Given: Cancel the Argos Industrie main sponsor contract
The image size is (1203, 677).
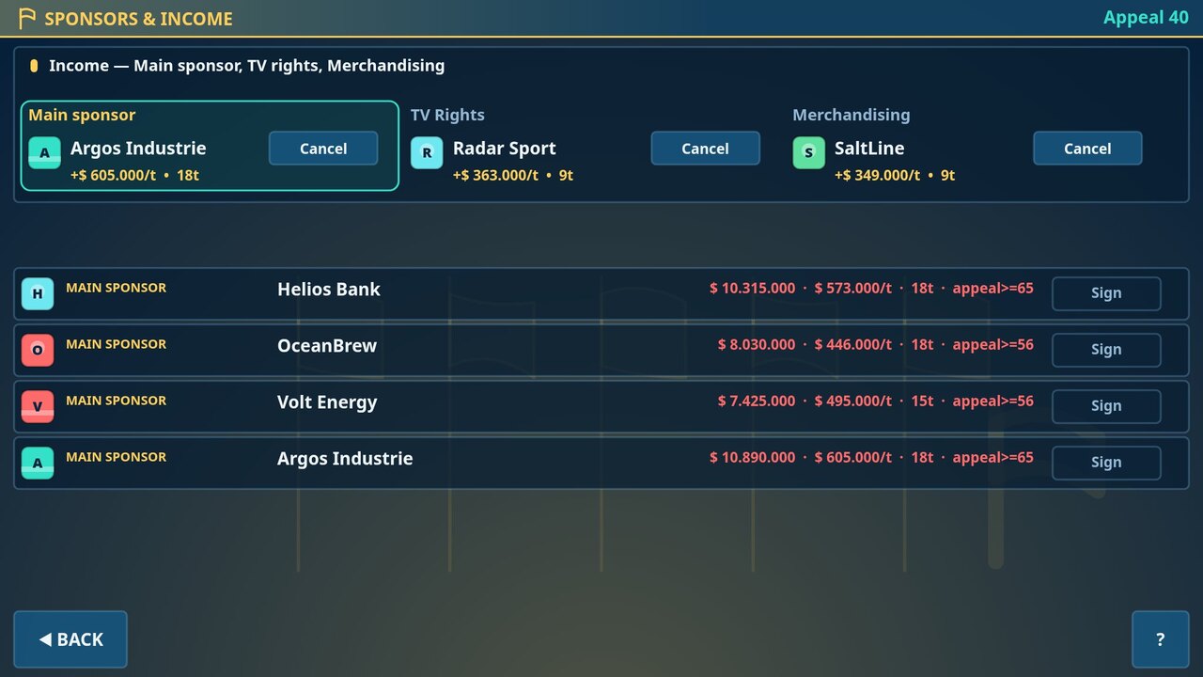Looking at the screenshot, I should point(323,149).
